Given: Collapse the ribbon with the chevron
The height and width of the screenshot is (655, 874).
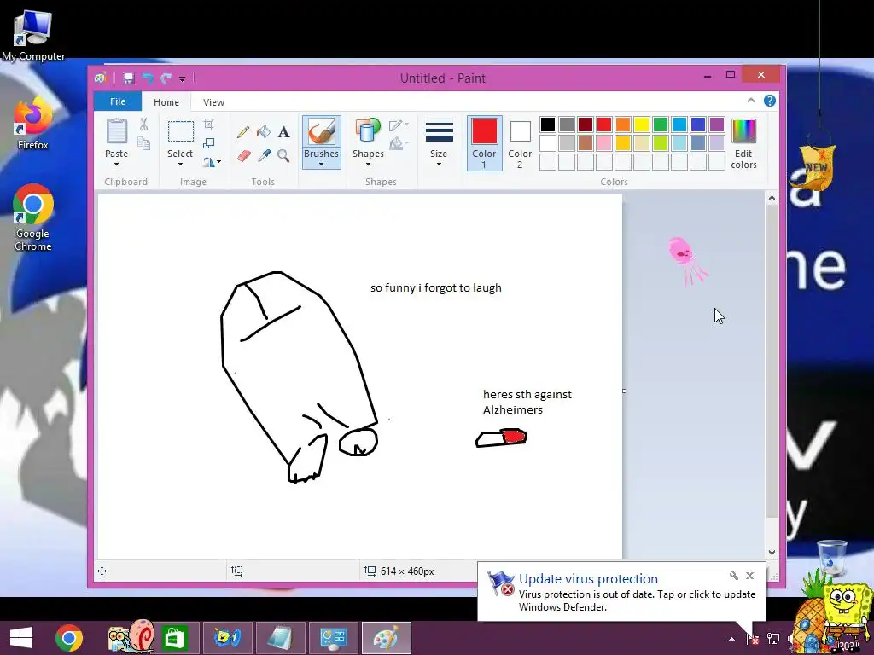Looking at the screenshot, I should 751,101.
